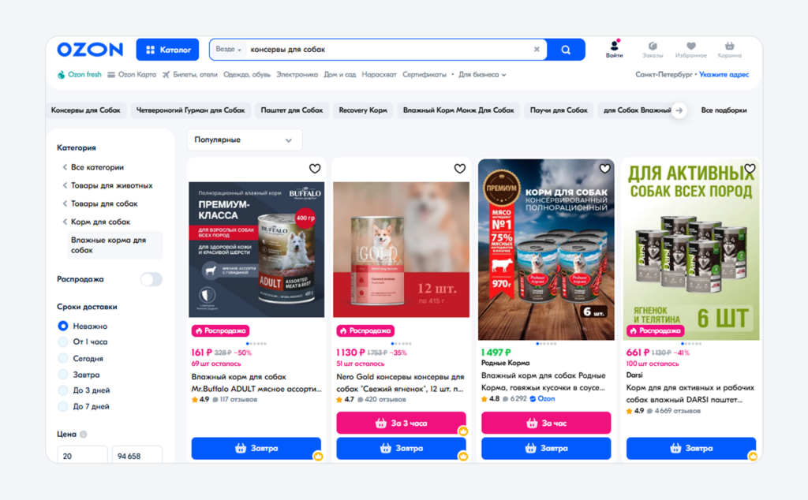
Task: Open the Электроника navigation link
Action: click(297, 75)
